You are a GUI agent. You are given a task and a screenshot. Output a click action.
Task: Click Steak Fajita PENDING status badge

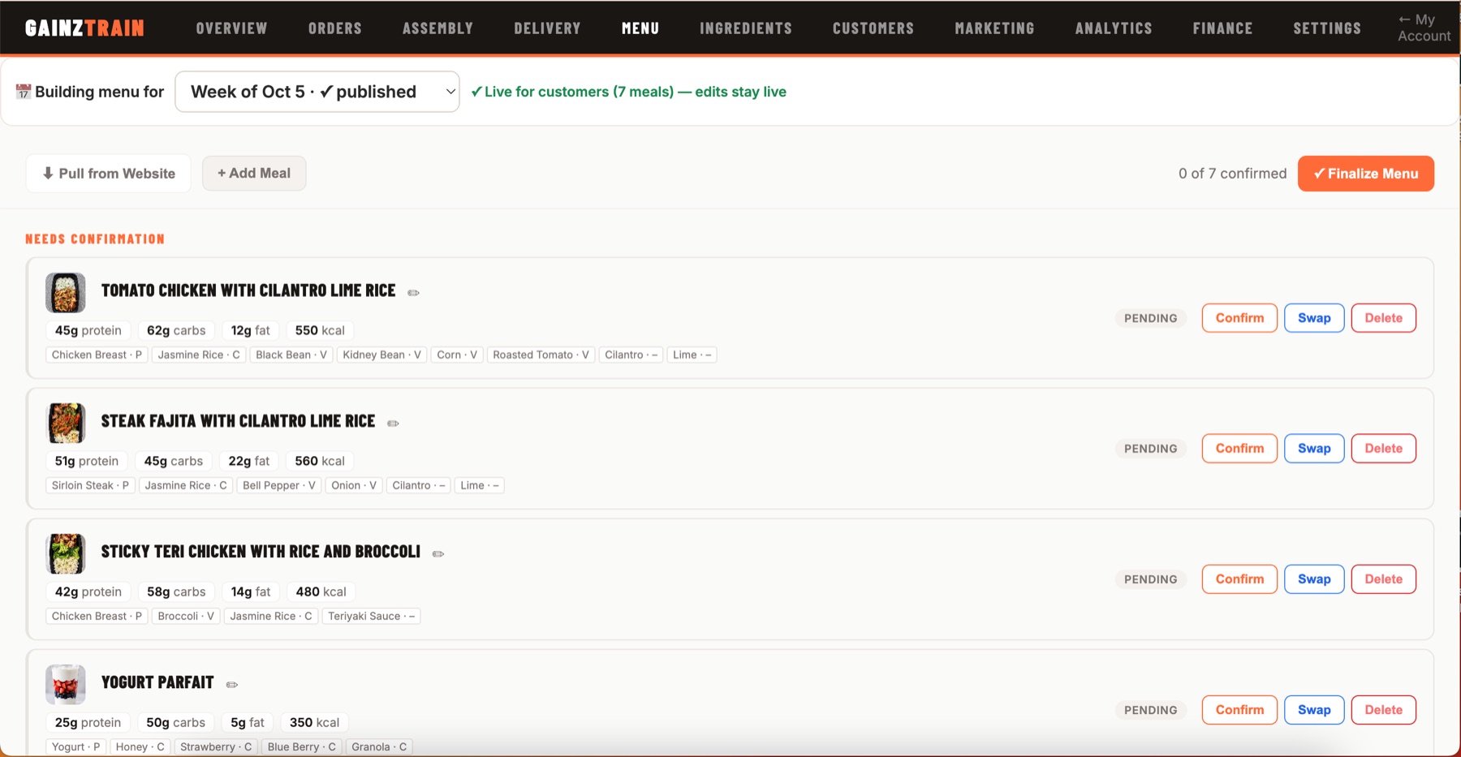[1151, 449]
